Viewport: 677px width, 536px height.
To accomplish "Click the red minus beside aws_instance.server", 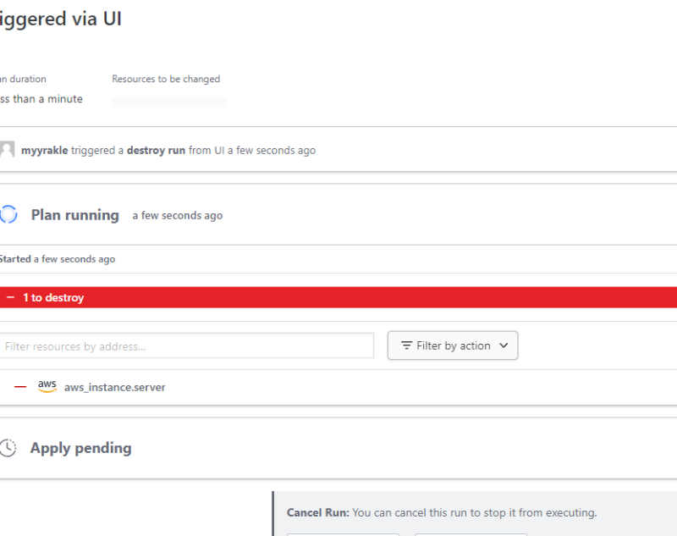I will [20, 387].
